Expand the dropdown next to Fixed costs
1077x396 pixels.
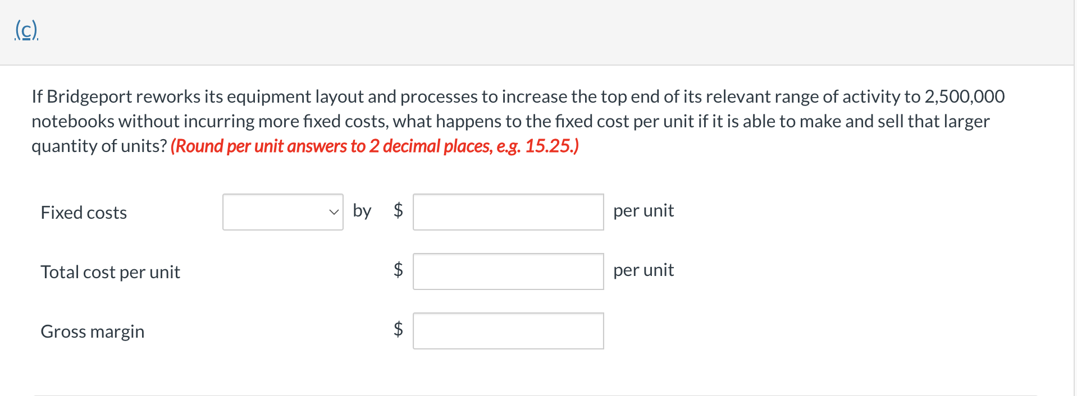click(282, 212)
